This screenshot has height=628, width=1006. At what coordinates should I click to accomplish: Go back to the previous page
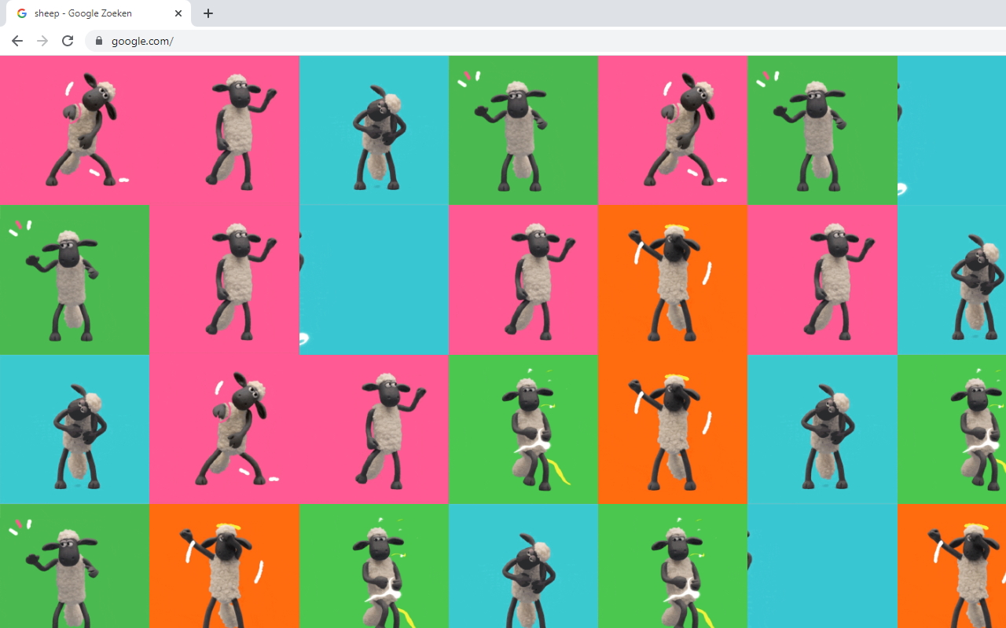(x=17, y=41)
